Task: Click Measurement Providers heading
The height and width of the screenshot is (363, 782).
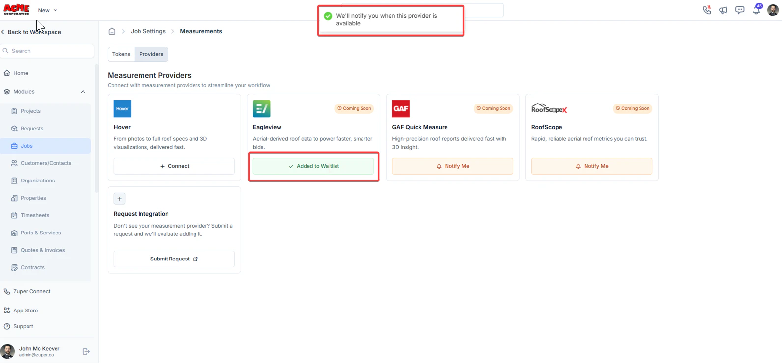Action: pyautogui.click(x=149, y=75)
